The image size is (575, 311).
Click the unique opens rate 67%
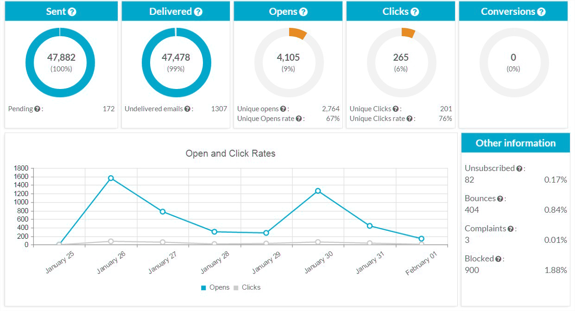pyautogui.click(x=333, y=119)
